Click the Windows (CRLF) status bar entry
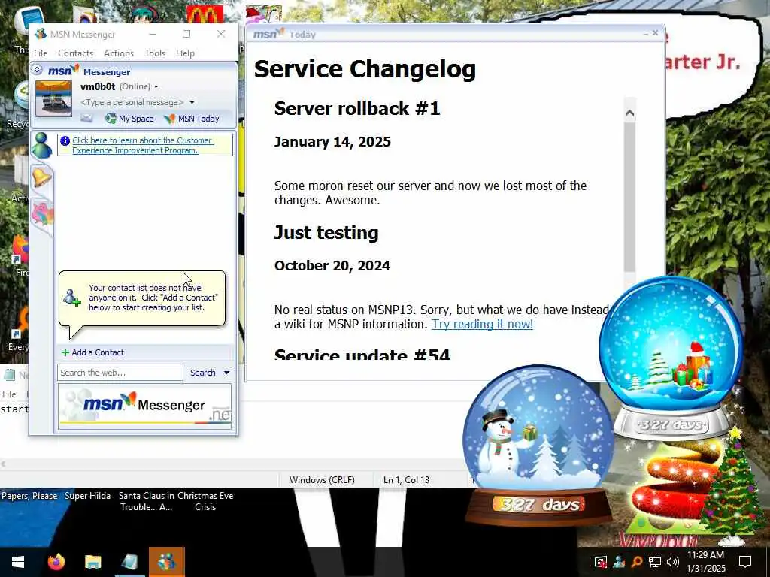Screen dimensions: 770x577 tap(322, 480)
